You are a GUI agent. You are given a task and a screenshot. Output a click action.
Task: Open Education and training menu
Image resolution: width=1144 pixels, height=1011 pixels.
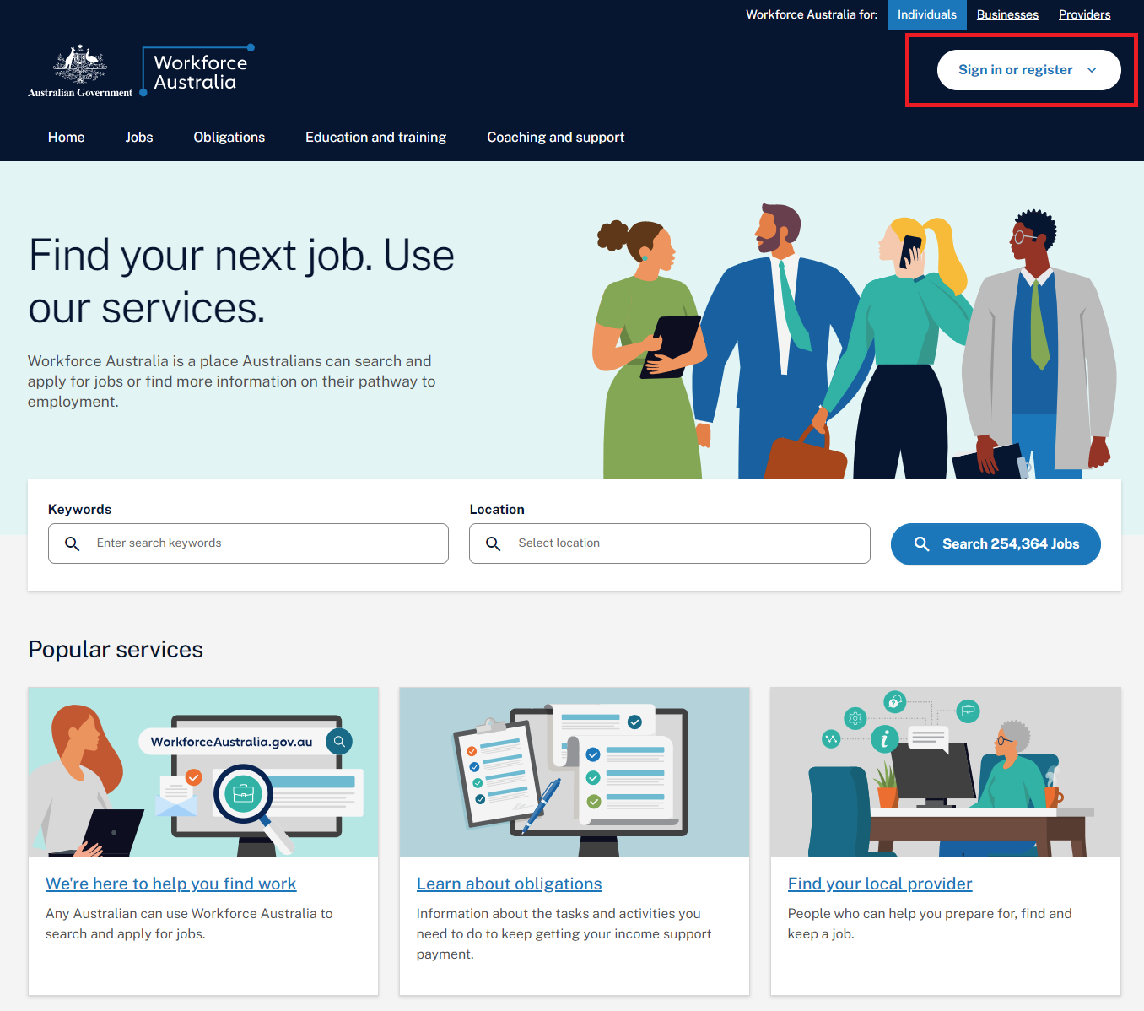375,137
